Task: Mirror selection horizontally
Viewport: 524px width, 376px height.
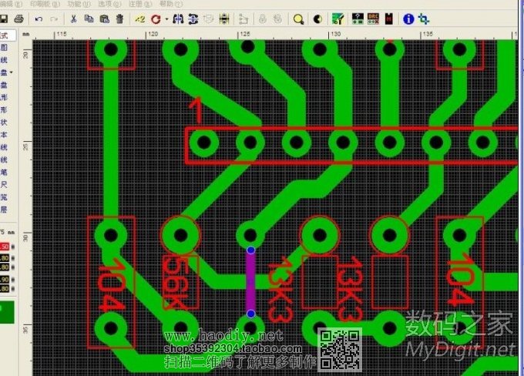Action: click(179, 18)
